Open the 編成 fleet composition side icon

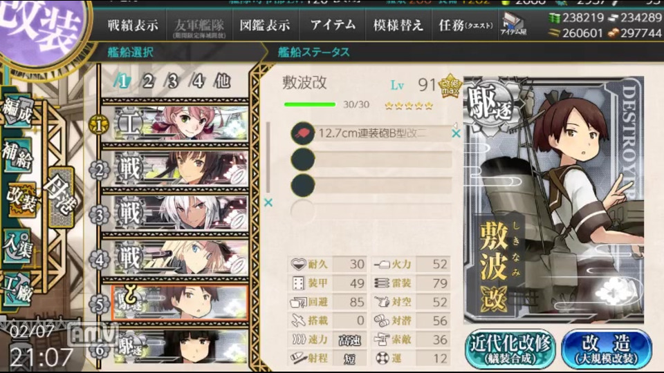[18, 111]
